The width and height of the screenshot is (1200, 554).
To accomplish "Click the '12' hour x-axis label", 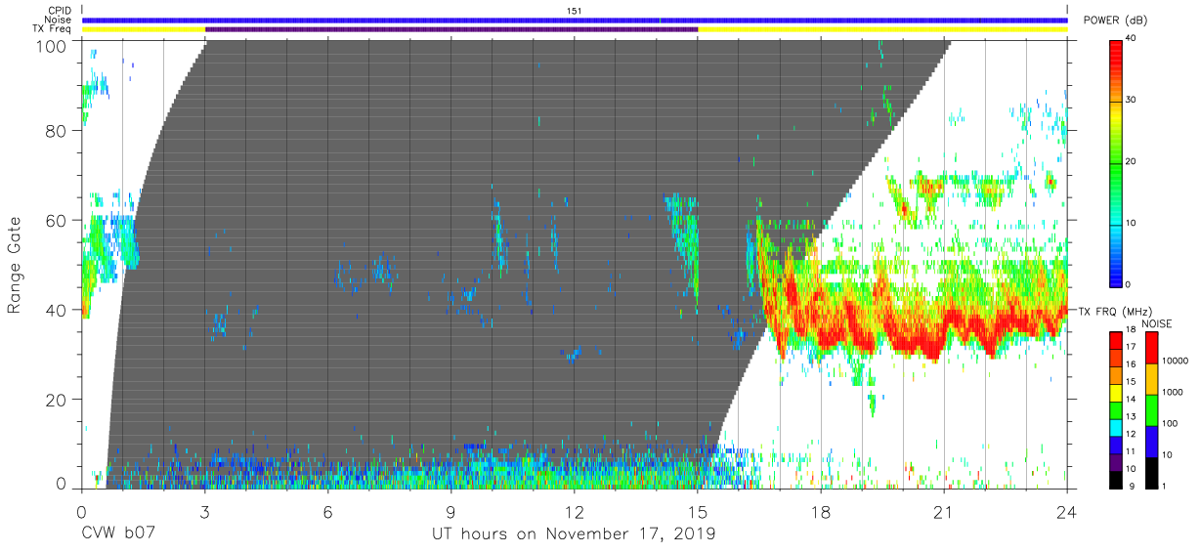I will point(575,511).
